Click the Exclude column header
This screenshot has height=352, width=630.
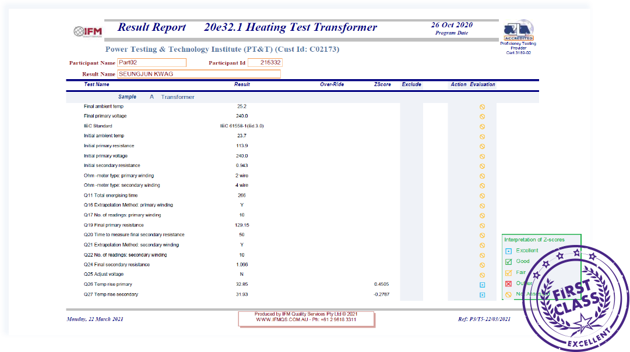[x=411, y=84]
